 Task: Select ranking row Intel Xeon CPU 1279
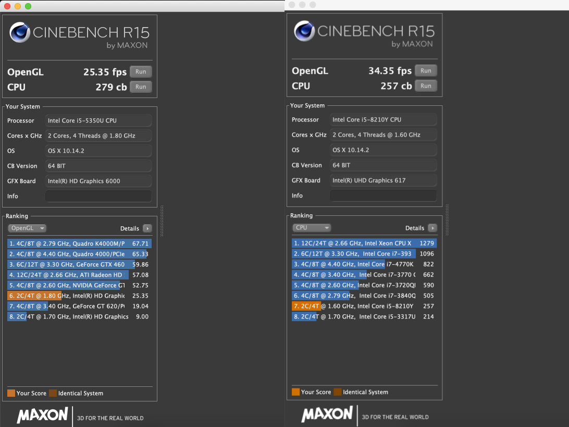(x=364, y=243)
